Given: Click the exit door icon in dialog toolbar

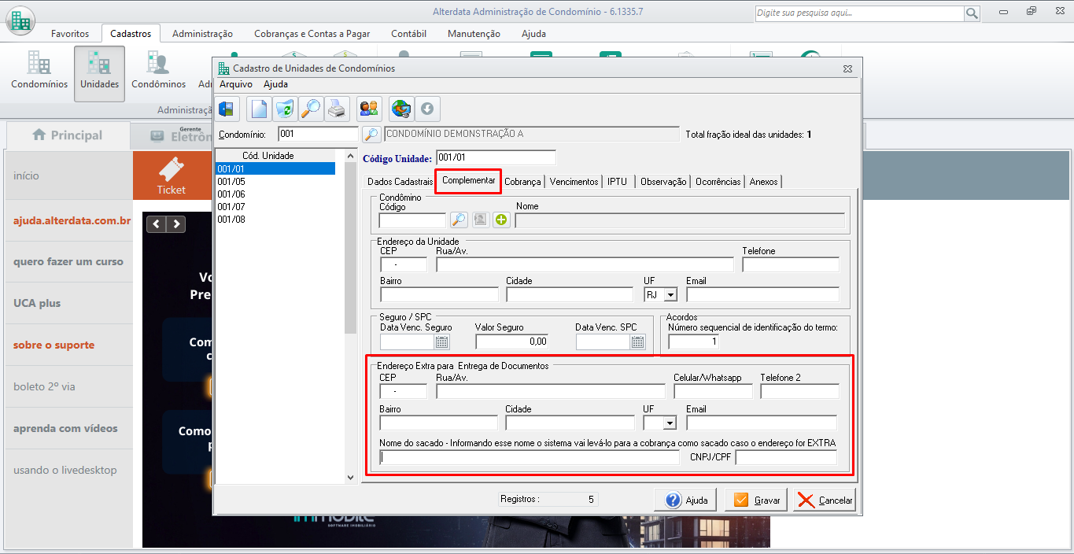Looking at the screenshot, I should tap(227, 109).
